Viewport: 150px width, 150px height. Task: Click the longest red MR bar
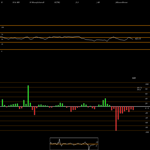coord(116,118)
